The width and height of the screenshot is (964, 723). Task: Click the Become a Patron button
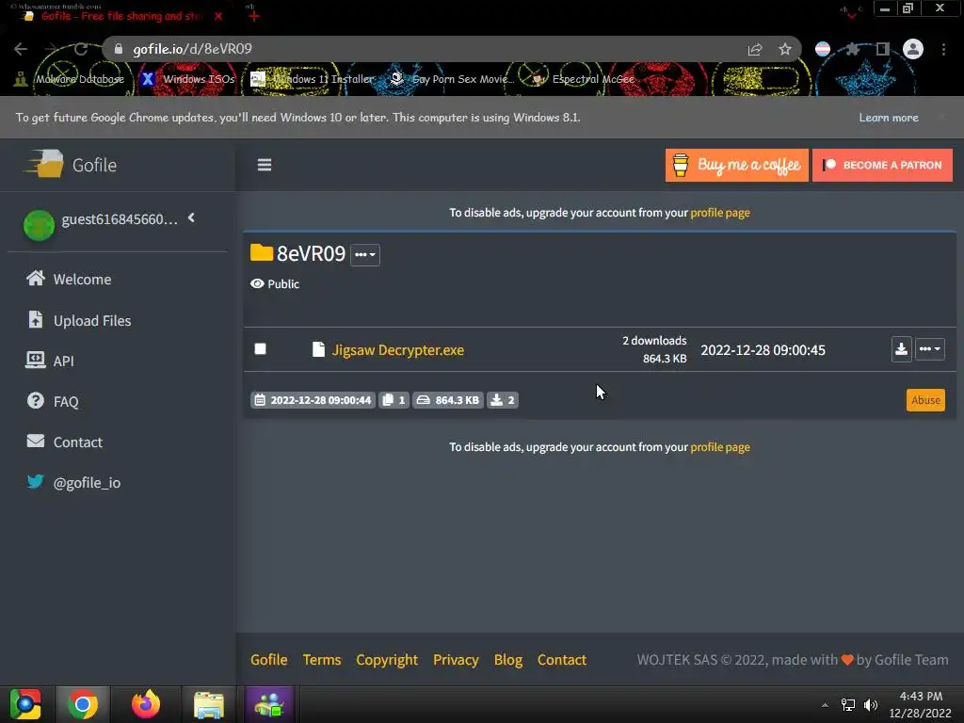click(882, 165)
